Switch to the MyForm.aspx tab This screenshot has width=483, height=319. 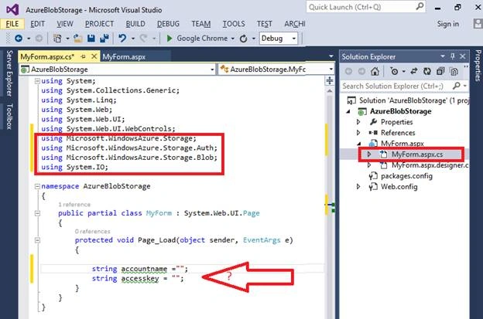pos(124,57)
